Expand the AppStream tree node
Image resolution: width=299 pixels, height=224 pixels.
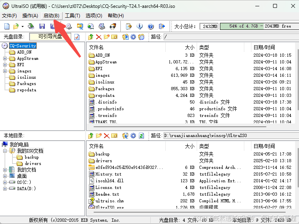[x=5, y=58]
